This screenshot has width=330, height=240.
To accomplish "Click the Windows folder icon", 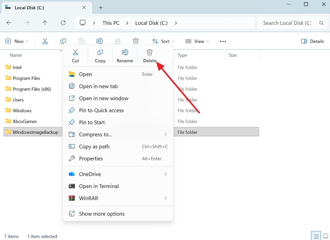I will pos(8,110).
